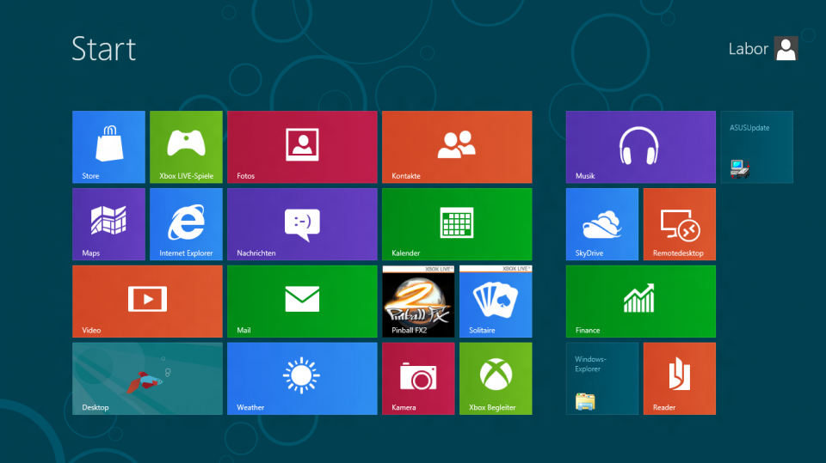Viewport: 826px width, 463px height.
Task: Open the Musik headphones tile
Action: 640,147
